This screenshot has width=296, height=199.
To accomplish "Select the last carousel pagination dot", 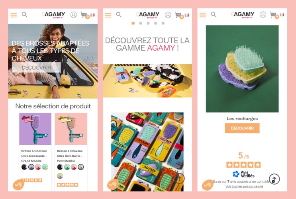I will (163, 23).
